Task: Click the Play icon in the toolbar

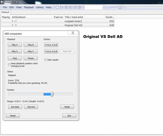Action: (62, 7)
